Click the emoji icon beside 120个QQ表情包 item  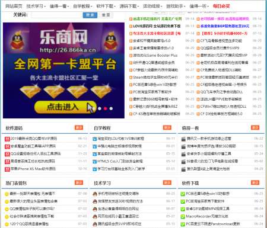point(7,224)
